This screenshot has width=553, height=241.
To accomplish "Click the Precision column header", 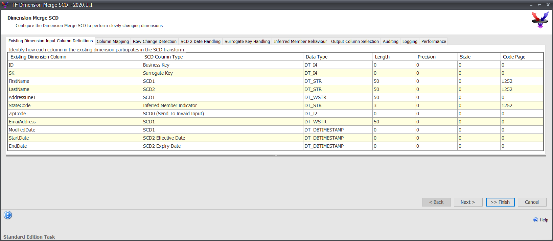I will click(436, 57).
